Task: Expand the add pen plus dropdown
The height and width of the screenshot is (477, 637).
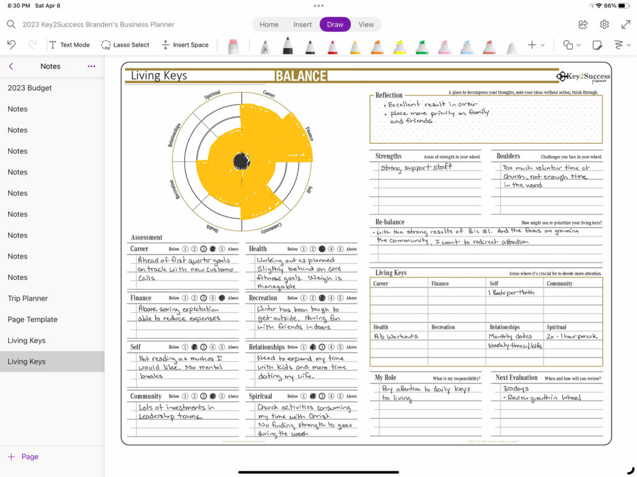Action: point(536,45)
